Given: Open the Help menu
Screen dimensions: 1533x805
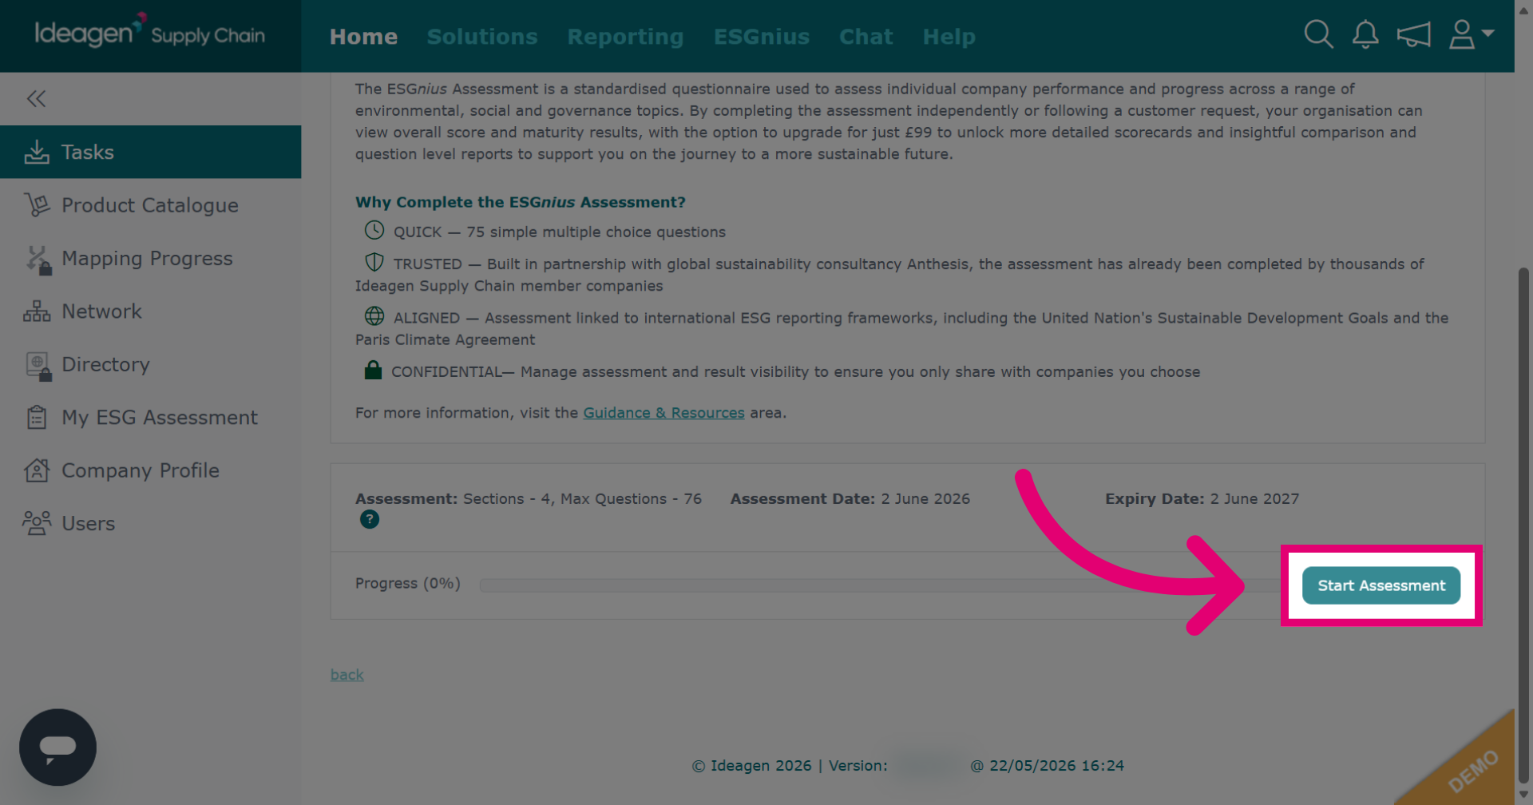Looking at the screenshot, I should (x=949, y=37).
